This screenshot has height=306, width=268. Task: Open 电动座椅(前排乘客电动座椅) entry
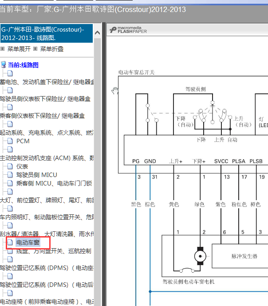[47, 302]
